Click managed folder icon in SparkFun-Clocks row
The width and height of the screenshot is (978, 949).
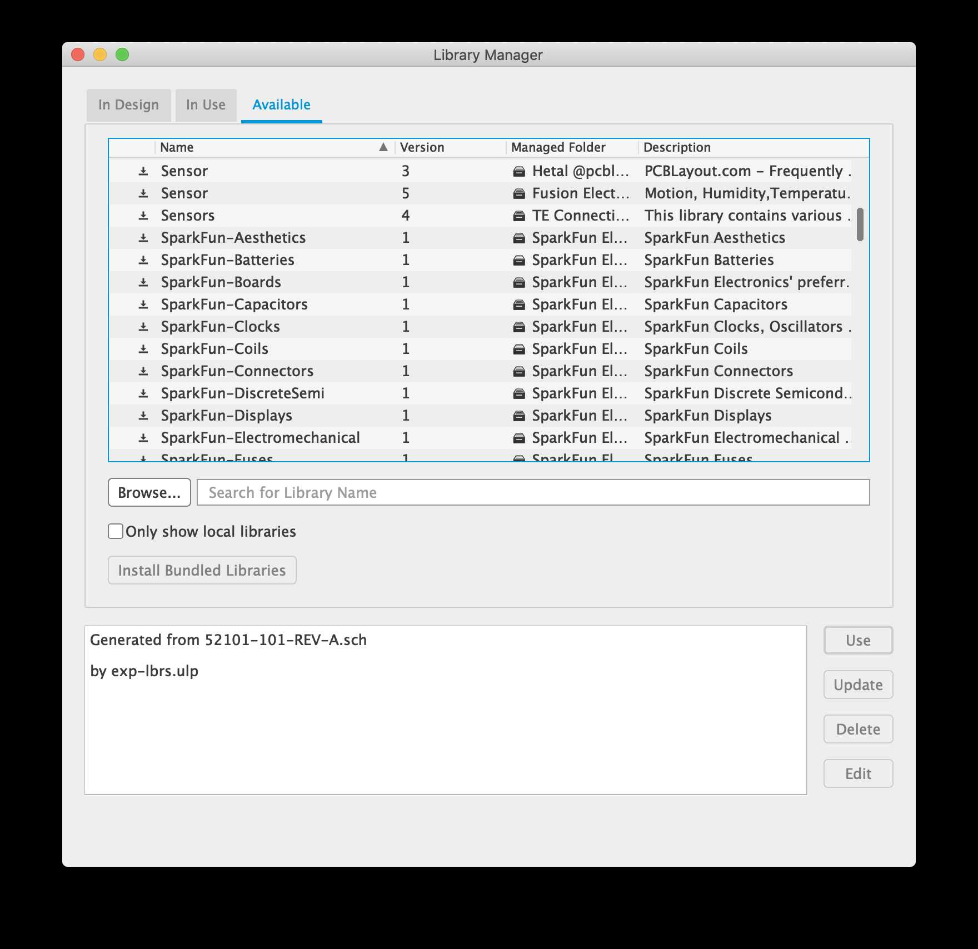tap(519, 327)
